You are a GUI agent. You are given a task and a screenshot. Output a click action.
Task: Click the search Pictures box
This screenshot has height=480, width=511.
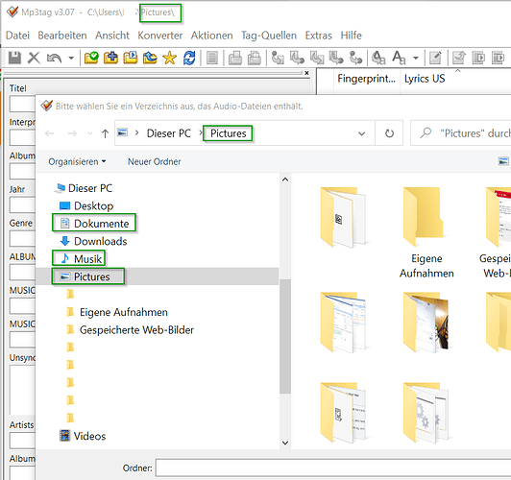point(461,132)
